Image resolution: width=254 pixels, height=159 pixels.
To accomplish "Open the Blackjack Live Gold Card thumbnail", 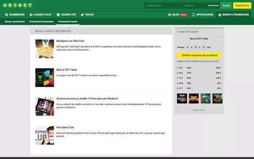I will tap(44, 49).
